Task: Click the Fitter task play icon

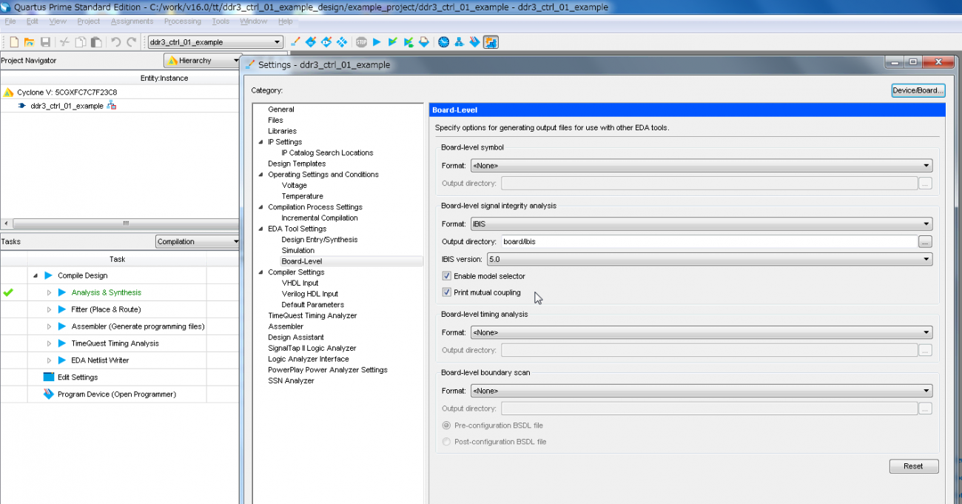Action: (x=62, y=309)
